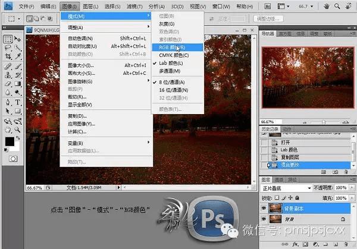Click Hand tool icon in application bar
Viewport: 357px width, 249px height.
327,6
